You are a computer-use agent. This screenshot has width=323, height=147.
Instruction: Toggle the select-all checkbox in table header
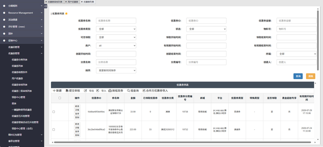coord(60,98)
